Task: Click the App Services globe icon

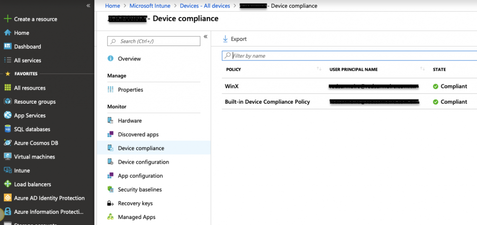Action: coord(7,115)
